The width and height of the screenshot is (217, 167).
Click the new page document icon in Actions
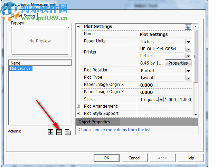click(x=68, y=132)
